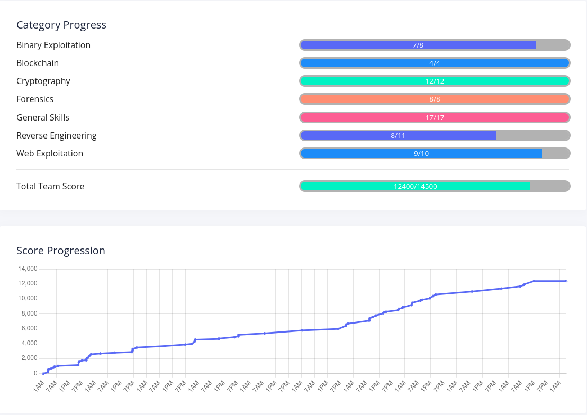
Task: Select the Cryptography category label
Action: pos(43,81)
